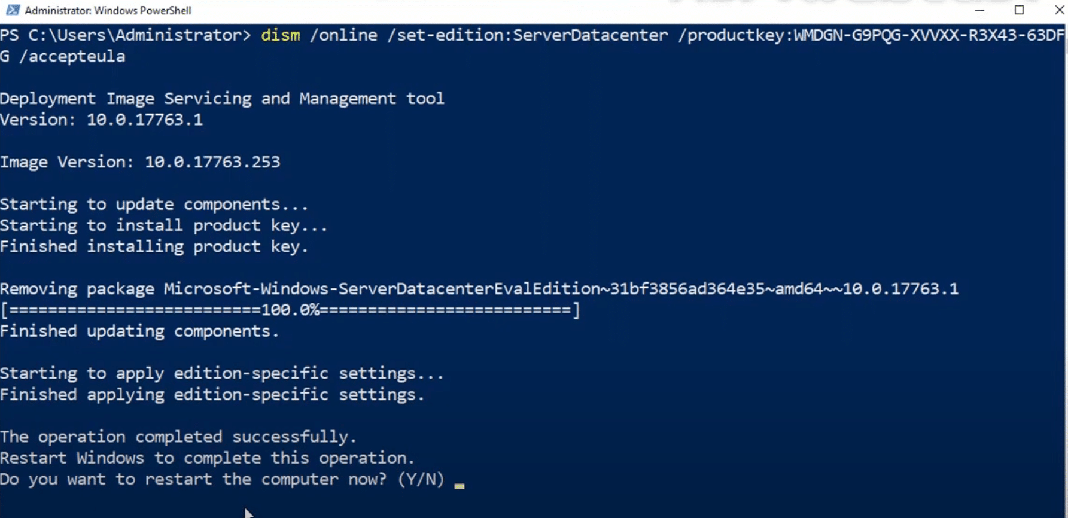The height and width of the screenshot is (518, 1068).
Task: Click the Finished installing product key line
Action: pyautogui.click(x=154, y=246)
